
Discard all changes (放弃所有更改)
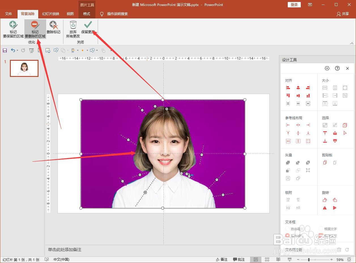pyautogui.click(x=73, y=29)
